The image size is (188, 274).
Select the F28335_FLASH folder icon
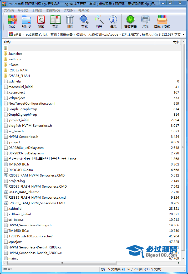click(6, 76)
